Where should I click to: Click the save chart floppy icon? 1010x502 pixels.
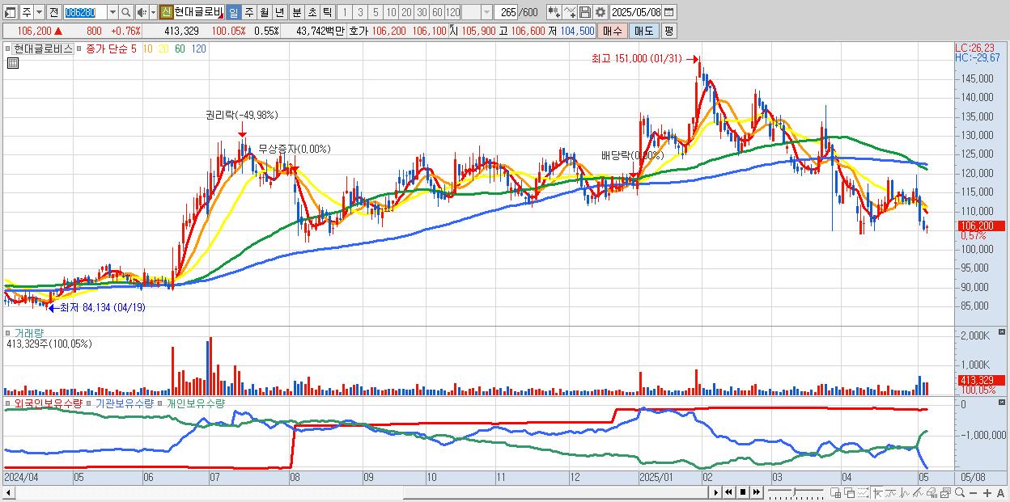[585, 12]
